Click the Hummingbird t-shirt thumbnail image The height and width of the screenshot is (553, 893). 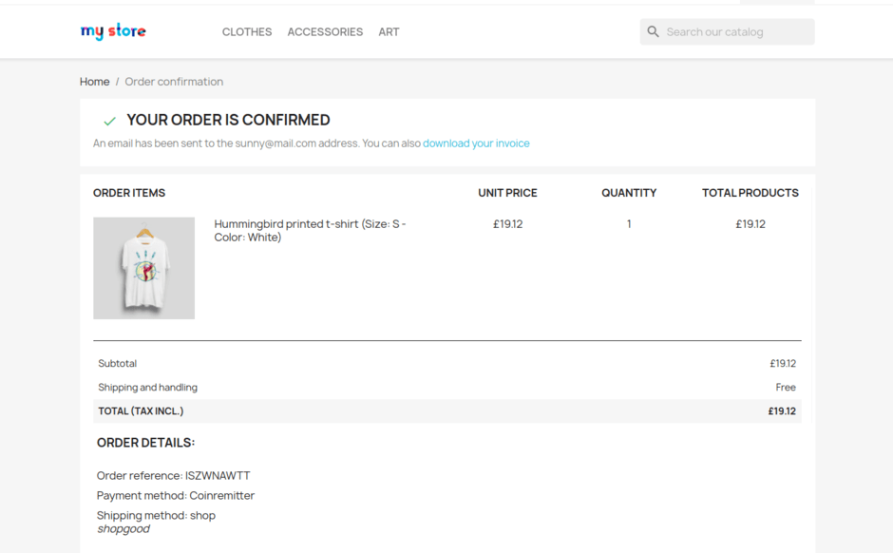(x=143, y=268)
